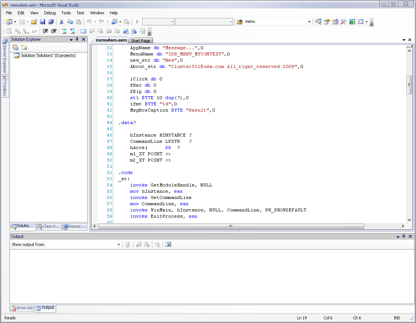Open the Debug menu

point(50,13)
